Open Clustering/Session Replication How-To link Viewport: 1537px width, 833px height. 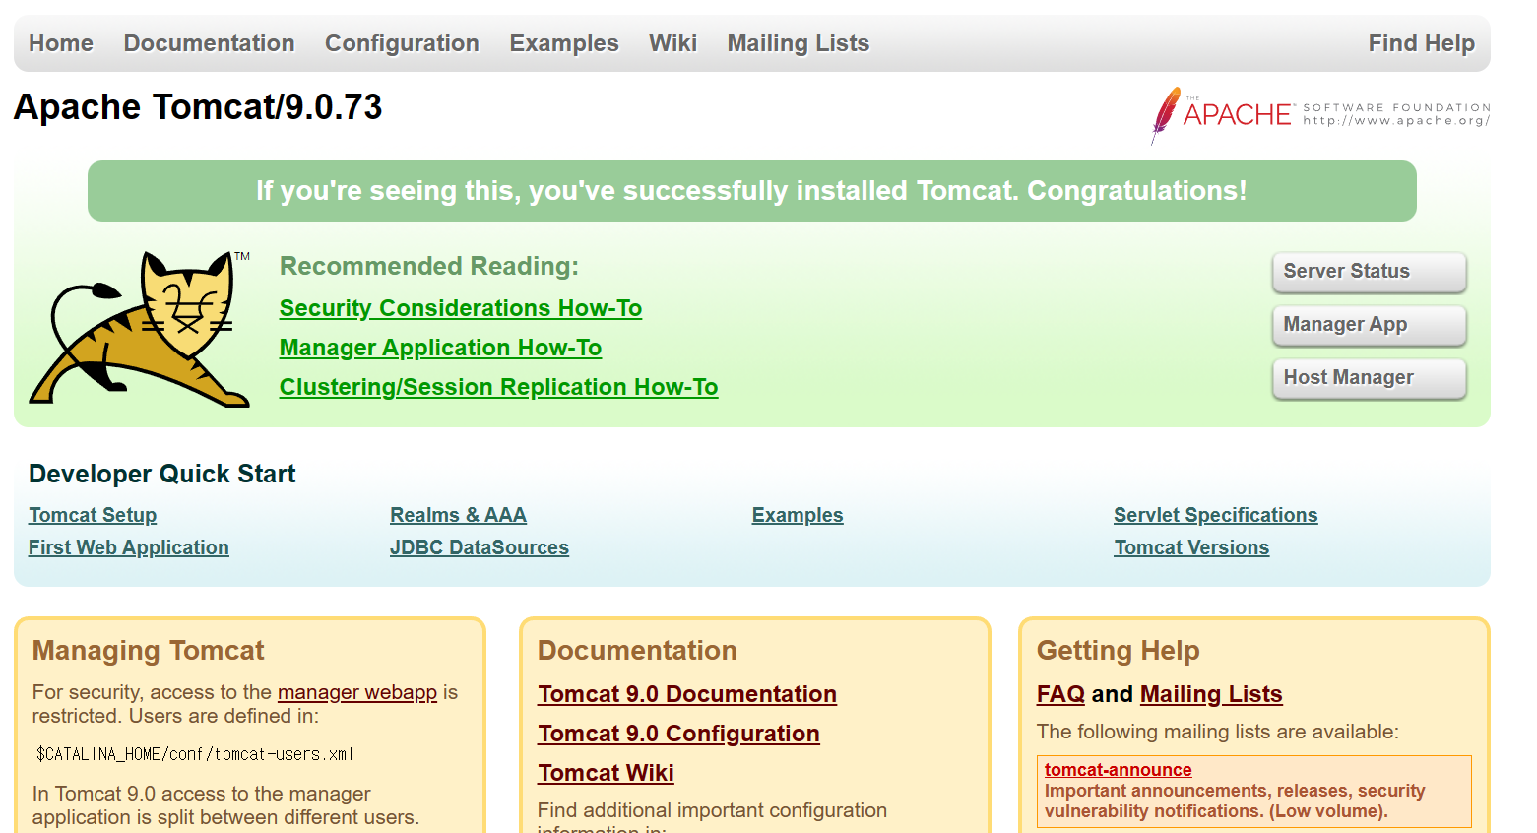498,387
